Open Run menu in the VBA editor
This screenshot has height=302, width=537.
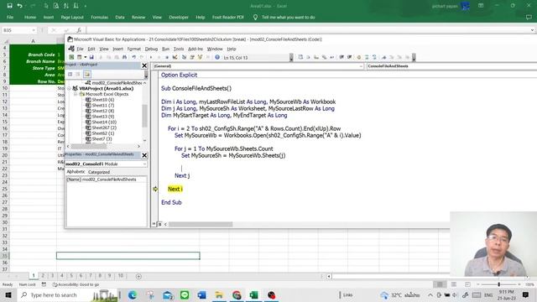pyautogui.click(x=166, y=49)
